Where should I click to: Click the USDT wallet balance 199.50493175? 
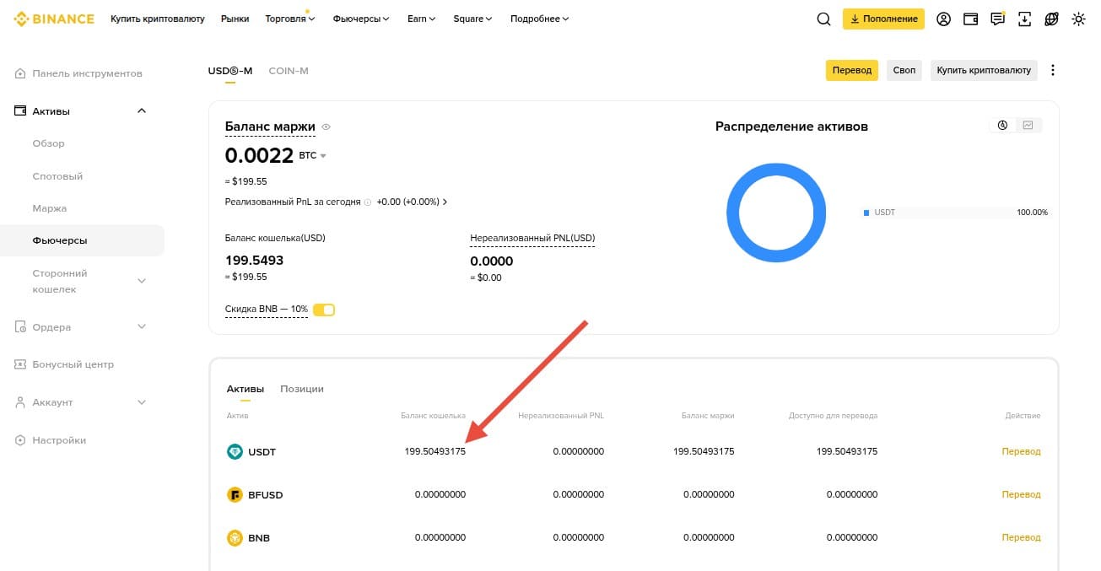click(x=435, y=451)
